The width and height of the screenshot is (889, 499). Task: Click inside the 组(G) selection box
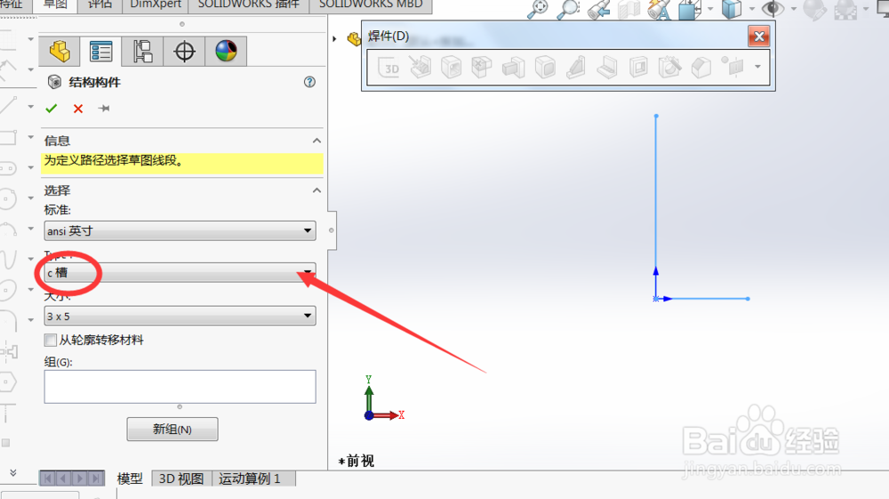[180, 387]
